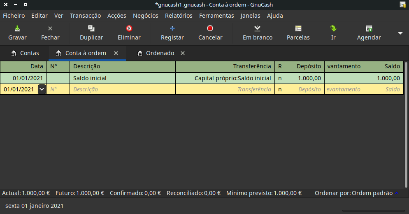Click the Ir jump arrow icon
This screenshot has height=214, width=409.
tap(333, 29)
